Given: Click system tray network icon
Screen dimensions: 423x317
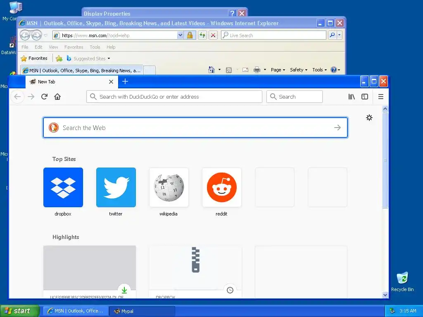Looking at the screenshot, I should click(x=392, y=311).
